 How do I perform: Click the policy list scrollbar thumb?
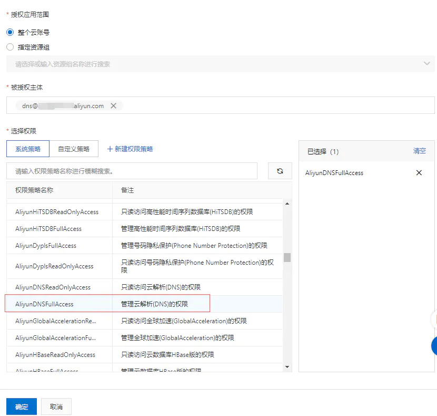coord(287,257)
